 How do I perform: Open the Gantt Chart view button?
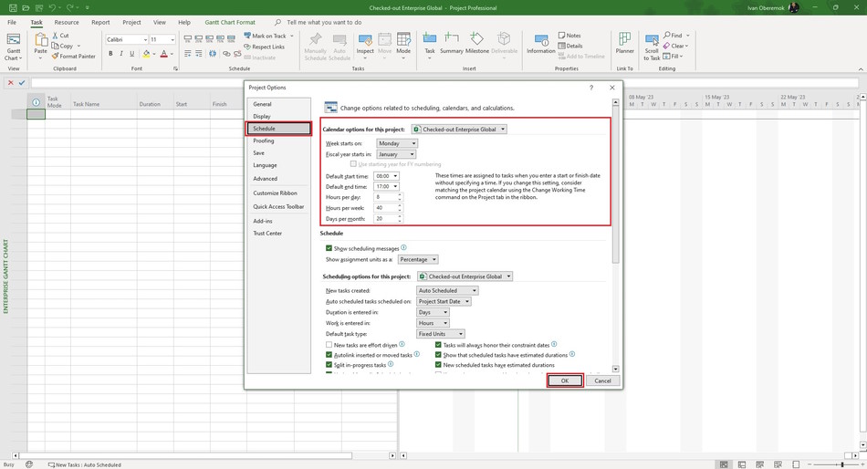tap(14, 47)
